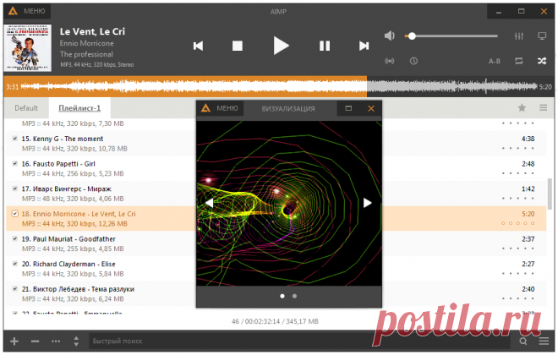Uncheck track 16 Fausto Papetti checkbox

coord(15,164)
